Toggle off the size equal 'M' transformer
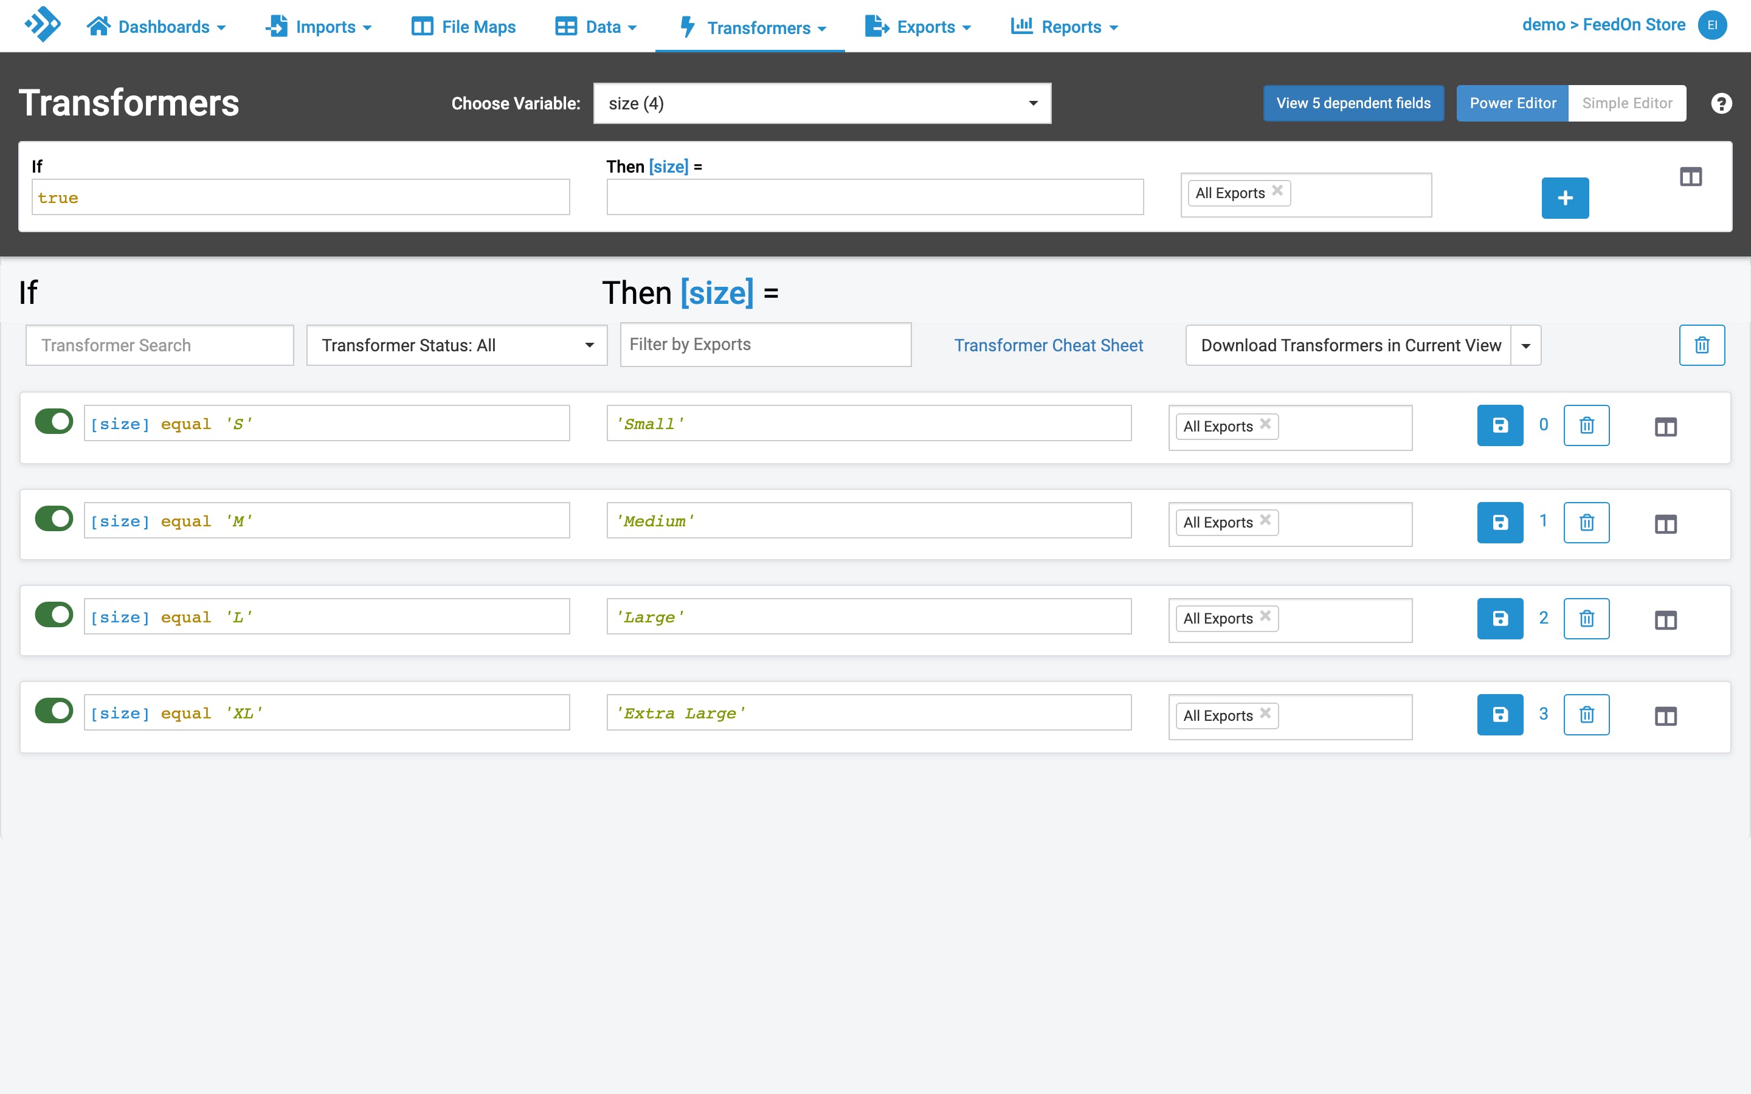Screen dimensions: 1751x1094 pos(54,518)
